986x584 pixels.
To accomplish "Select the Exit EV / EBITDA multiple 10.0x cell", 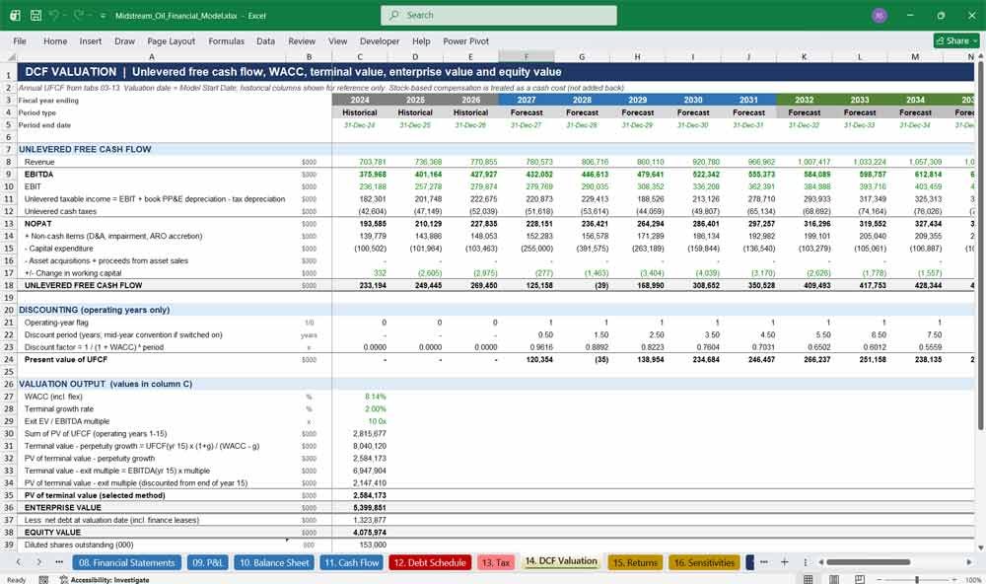I will point(360,421).
